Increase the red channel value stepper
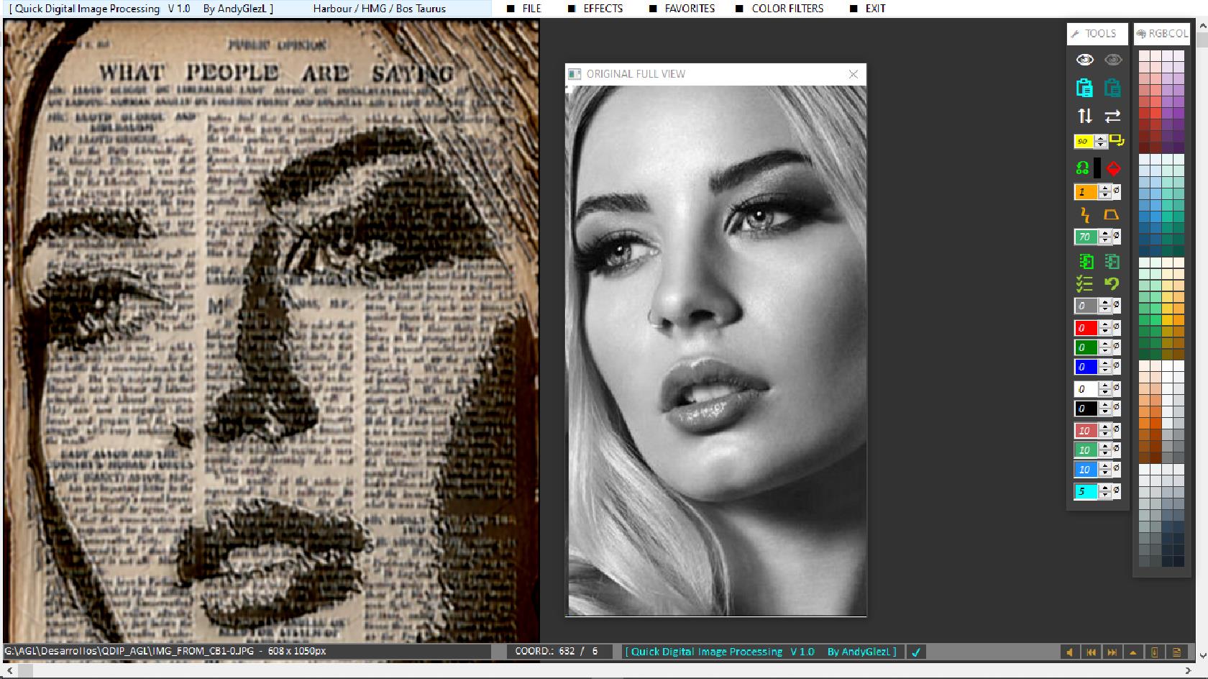1208x679 pixels. pyautogui.click(x=1105, y=324)
